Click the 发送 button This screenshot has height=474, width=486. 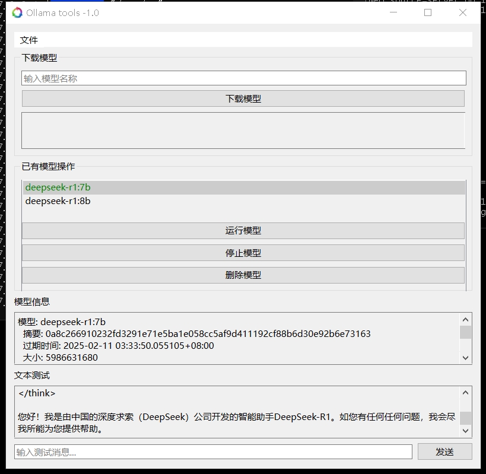tap(445, 452)
